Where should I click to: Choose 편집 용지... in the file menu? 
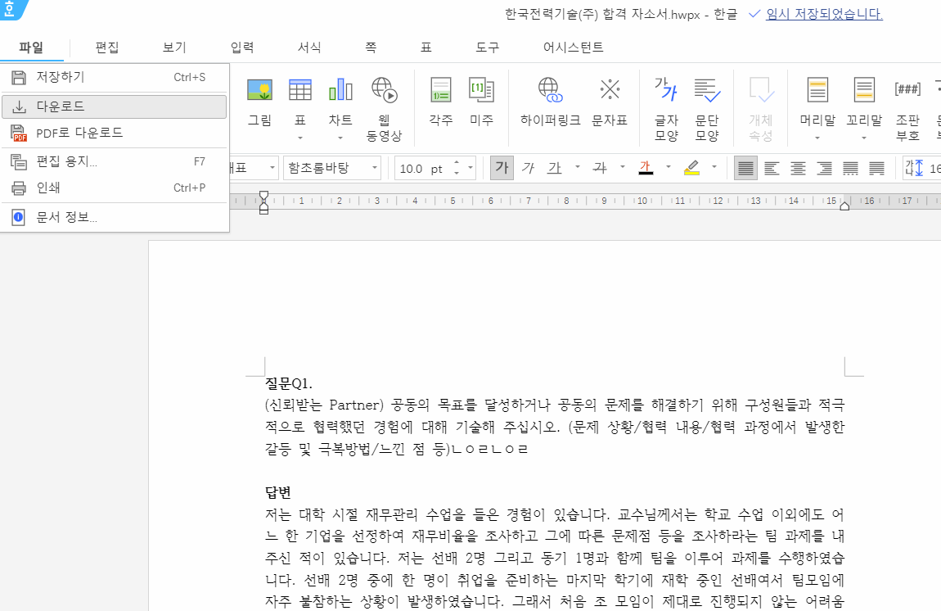114,161
